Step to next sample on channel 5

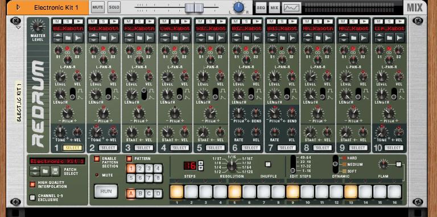201,40
